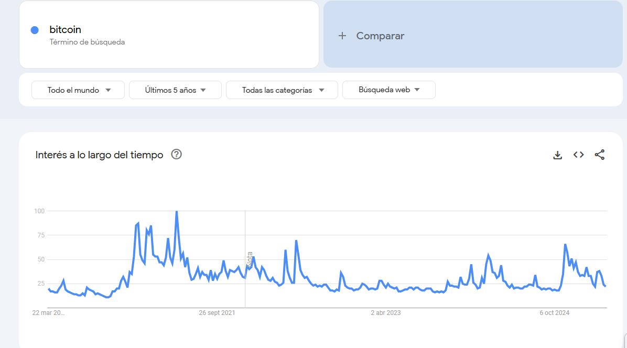Open the Últimos 5 años time range dropdown
The width and height of the screenshot is (627, 348).
pos(175,90)
